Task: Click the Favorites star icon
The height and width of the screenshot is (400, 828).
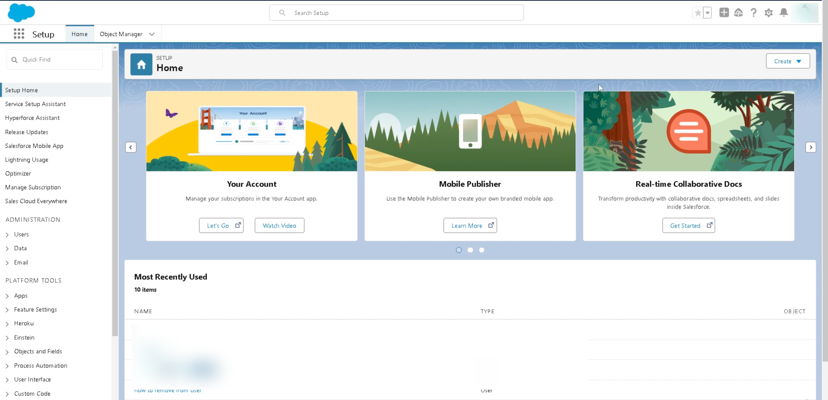Action: 698,13
